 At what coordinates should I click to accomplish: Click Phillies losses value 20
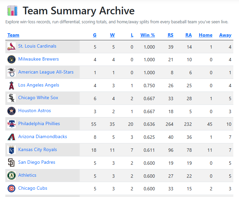[131, 124]
